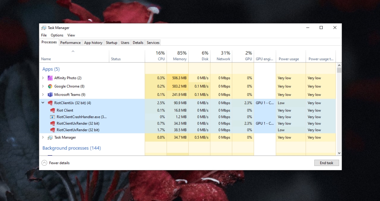Sort processes by Name column
The image size is (380, 201).
pyautogui.click(x=74, y=56)
